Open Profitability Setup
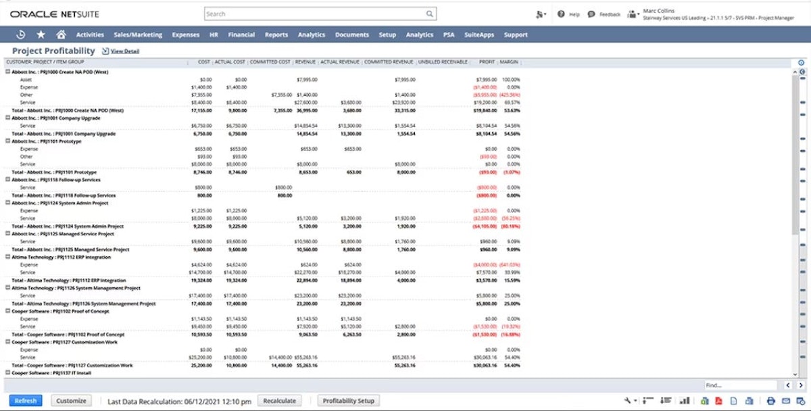 click(348, 400)
